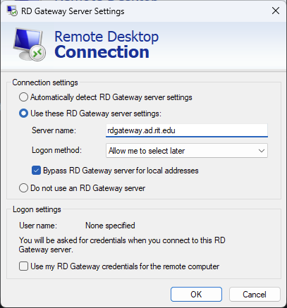Confirm settings with the OK button
Viewport: 287px width, 308px height.
[x=196, y=294]
